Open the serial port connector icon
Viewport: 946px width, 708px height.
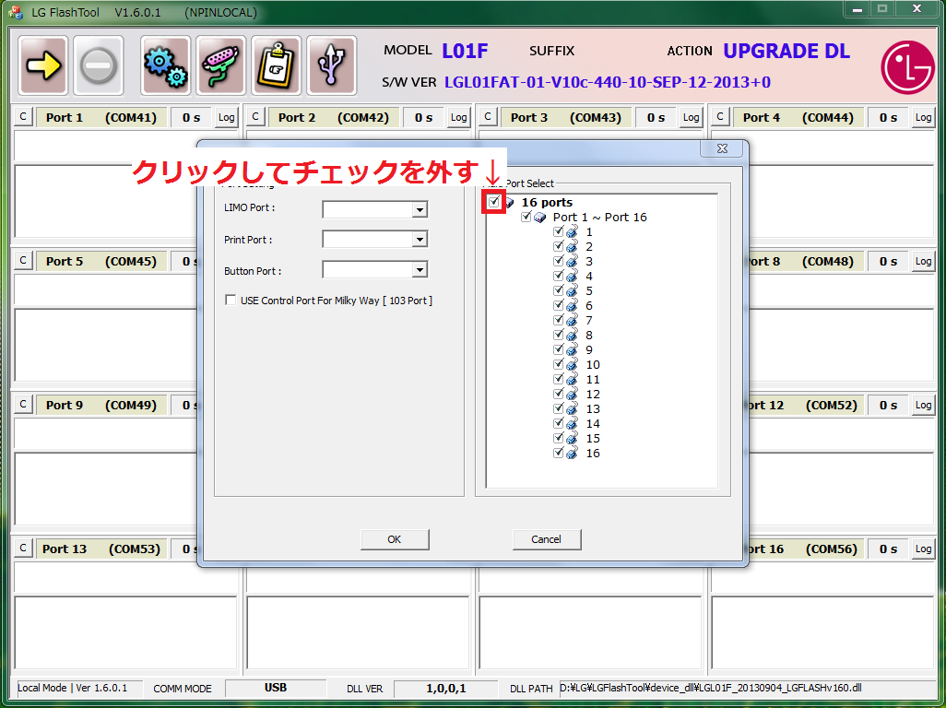[x=220, y=65]
